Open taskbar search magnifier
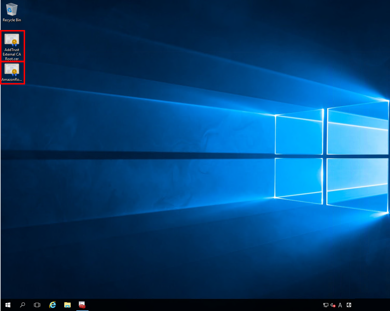The height and width of the screenshot is (311, 390). click(x=22, y=305)
